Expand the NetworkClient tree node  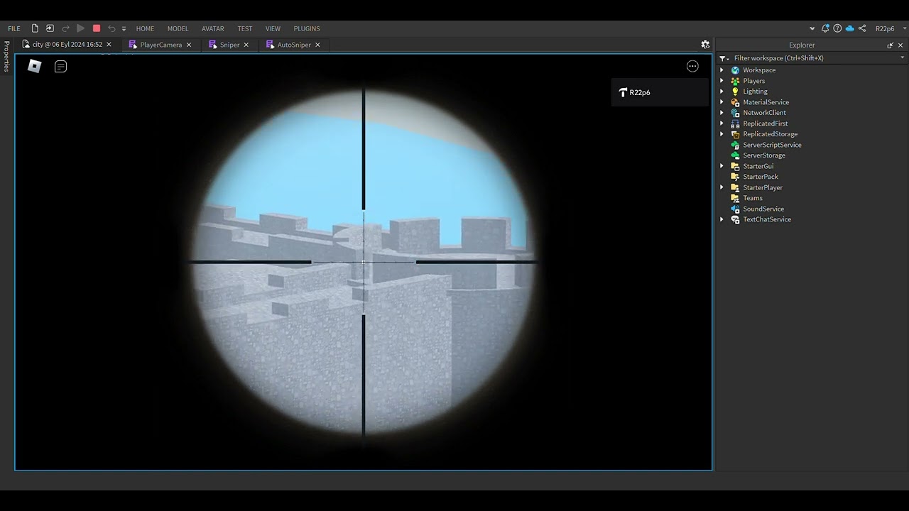point(722,113)
